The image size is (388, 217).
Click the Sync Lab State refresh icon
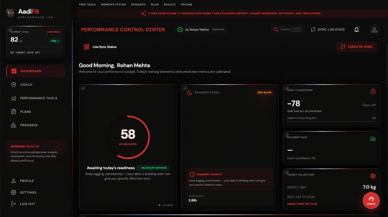point(313,29)
